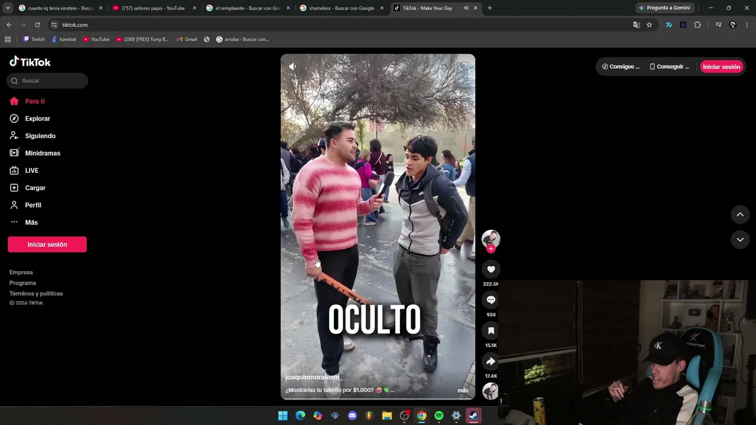Close the 'señores papis - YouTube' tab
The height and width of the screenshot is (425, 756).
click(194, 8)
